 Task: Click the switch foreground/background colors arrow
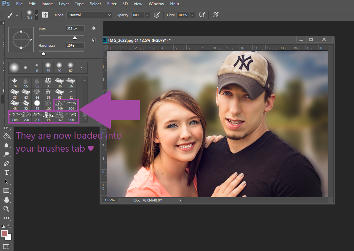(9, 226)
